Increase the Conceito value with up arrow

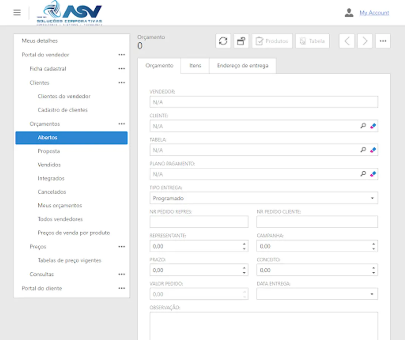click(x=374, y=268)
